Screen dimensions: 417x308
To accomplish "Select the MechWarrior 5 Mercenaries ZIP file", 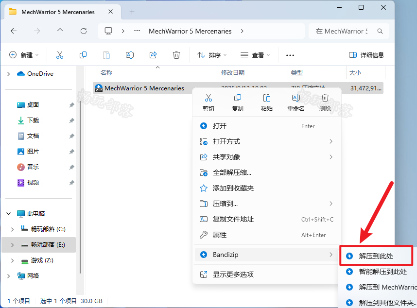I will [238, 88].
